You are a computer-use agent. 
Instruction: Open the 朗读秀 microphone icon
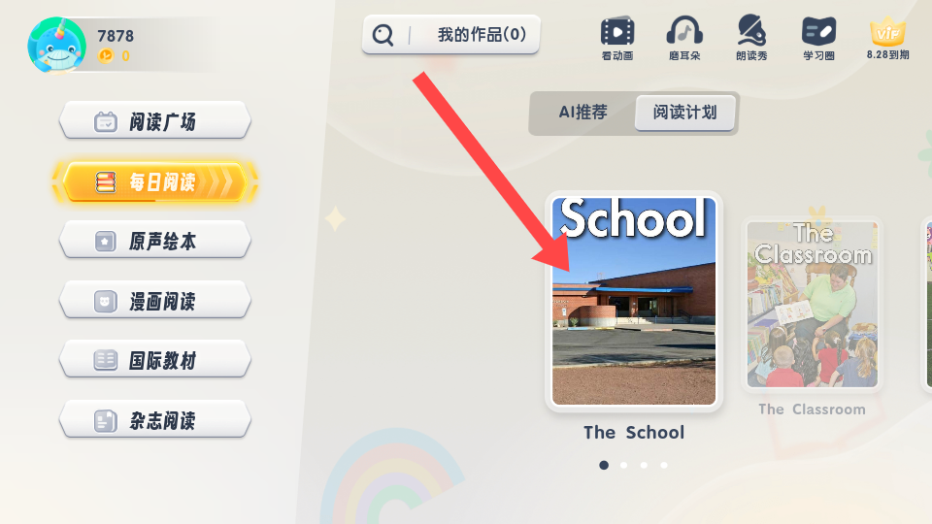pos(751,30)
